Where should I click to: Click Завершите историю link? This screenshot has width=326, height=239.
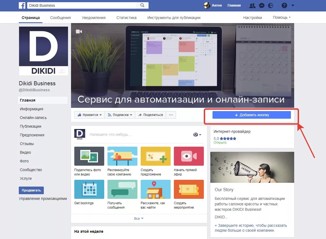click(251, 228)
